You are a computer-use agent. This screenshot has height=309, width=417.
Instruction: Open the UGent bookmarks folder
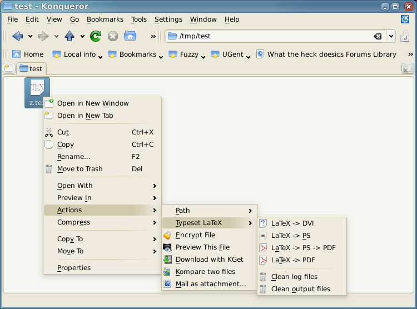(230, 54)
